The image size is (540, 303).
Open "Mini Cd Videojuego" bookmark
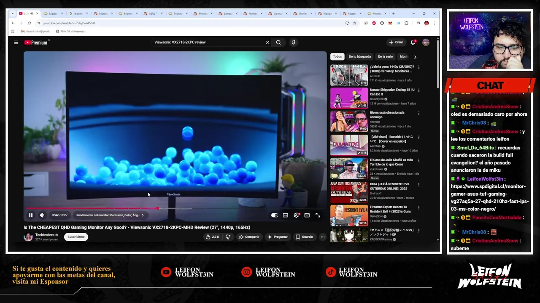[71, 31]
